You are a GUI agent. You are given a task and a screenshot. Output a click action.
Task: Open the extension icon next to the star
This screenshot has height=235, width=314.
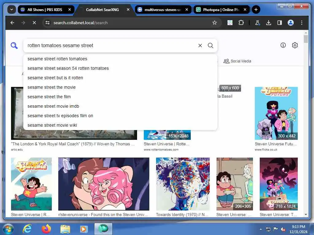(230, 23)
